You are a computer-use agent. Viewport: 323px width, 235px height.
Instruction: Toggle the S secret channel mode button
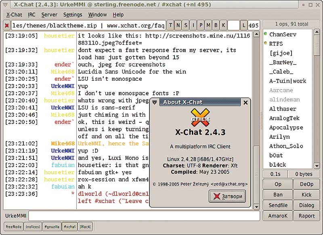point(186,25)
